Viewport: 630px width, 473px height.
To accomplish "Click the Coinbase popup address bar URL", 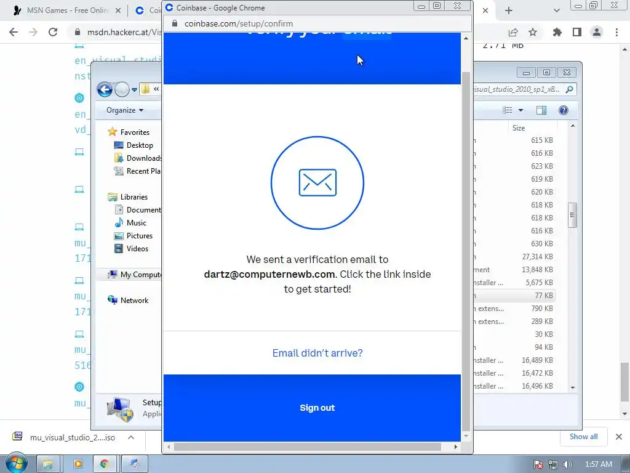I will click(x=239, y=24).
